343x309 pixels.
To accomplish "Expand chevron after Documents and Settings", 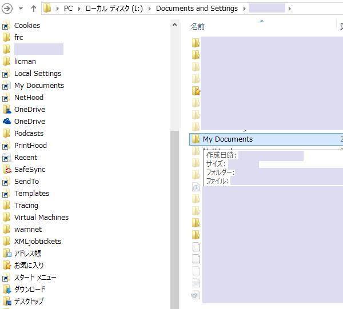I will 244,9.
